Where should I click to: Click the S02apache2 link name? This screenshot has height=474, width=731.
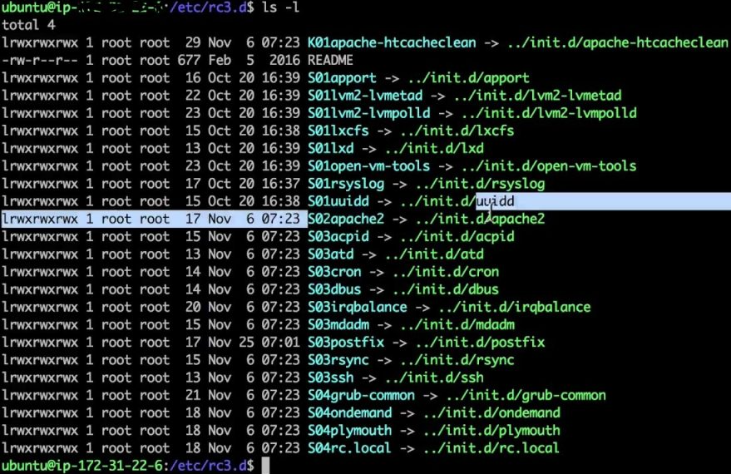coord(346,219)
